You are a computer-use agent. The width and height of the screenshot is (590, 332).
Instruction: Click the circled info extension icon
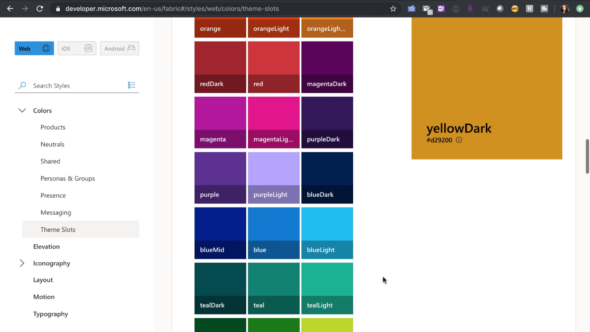[x=456, y=9]
